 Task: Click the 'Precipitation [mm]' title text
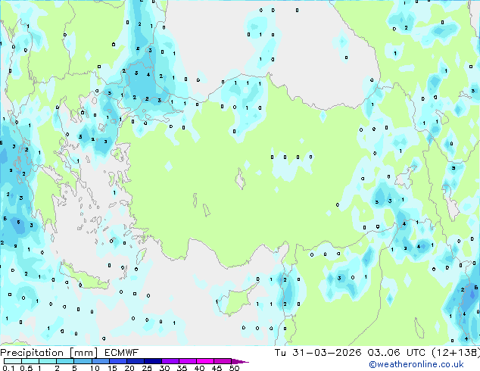coord(49,353)
